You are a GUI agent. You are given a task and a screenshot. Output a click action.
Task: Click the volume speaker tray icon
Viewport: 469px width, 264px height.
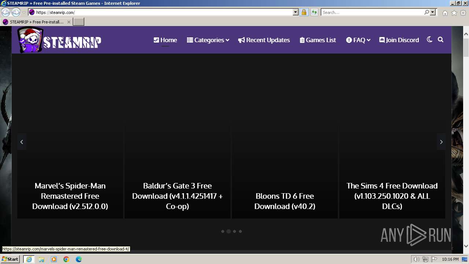pos(416,259)
